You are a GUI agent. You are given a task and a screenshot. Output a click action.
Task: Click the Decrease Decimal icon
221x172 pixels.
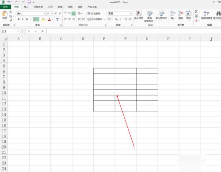(130, 19)
